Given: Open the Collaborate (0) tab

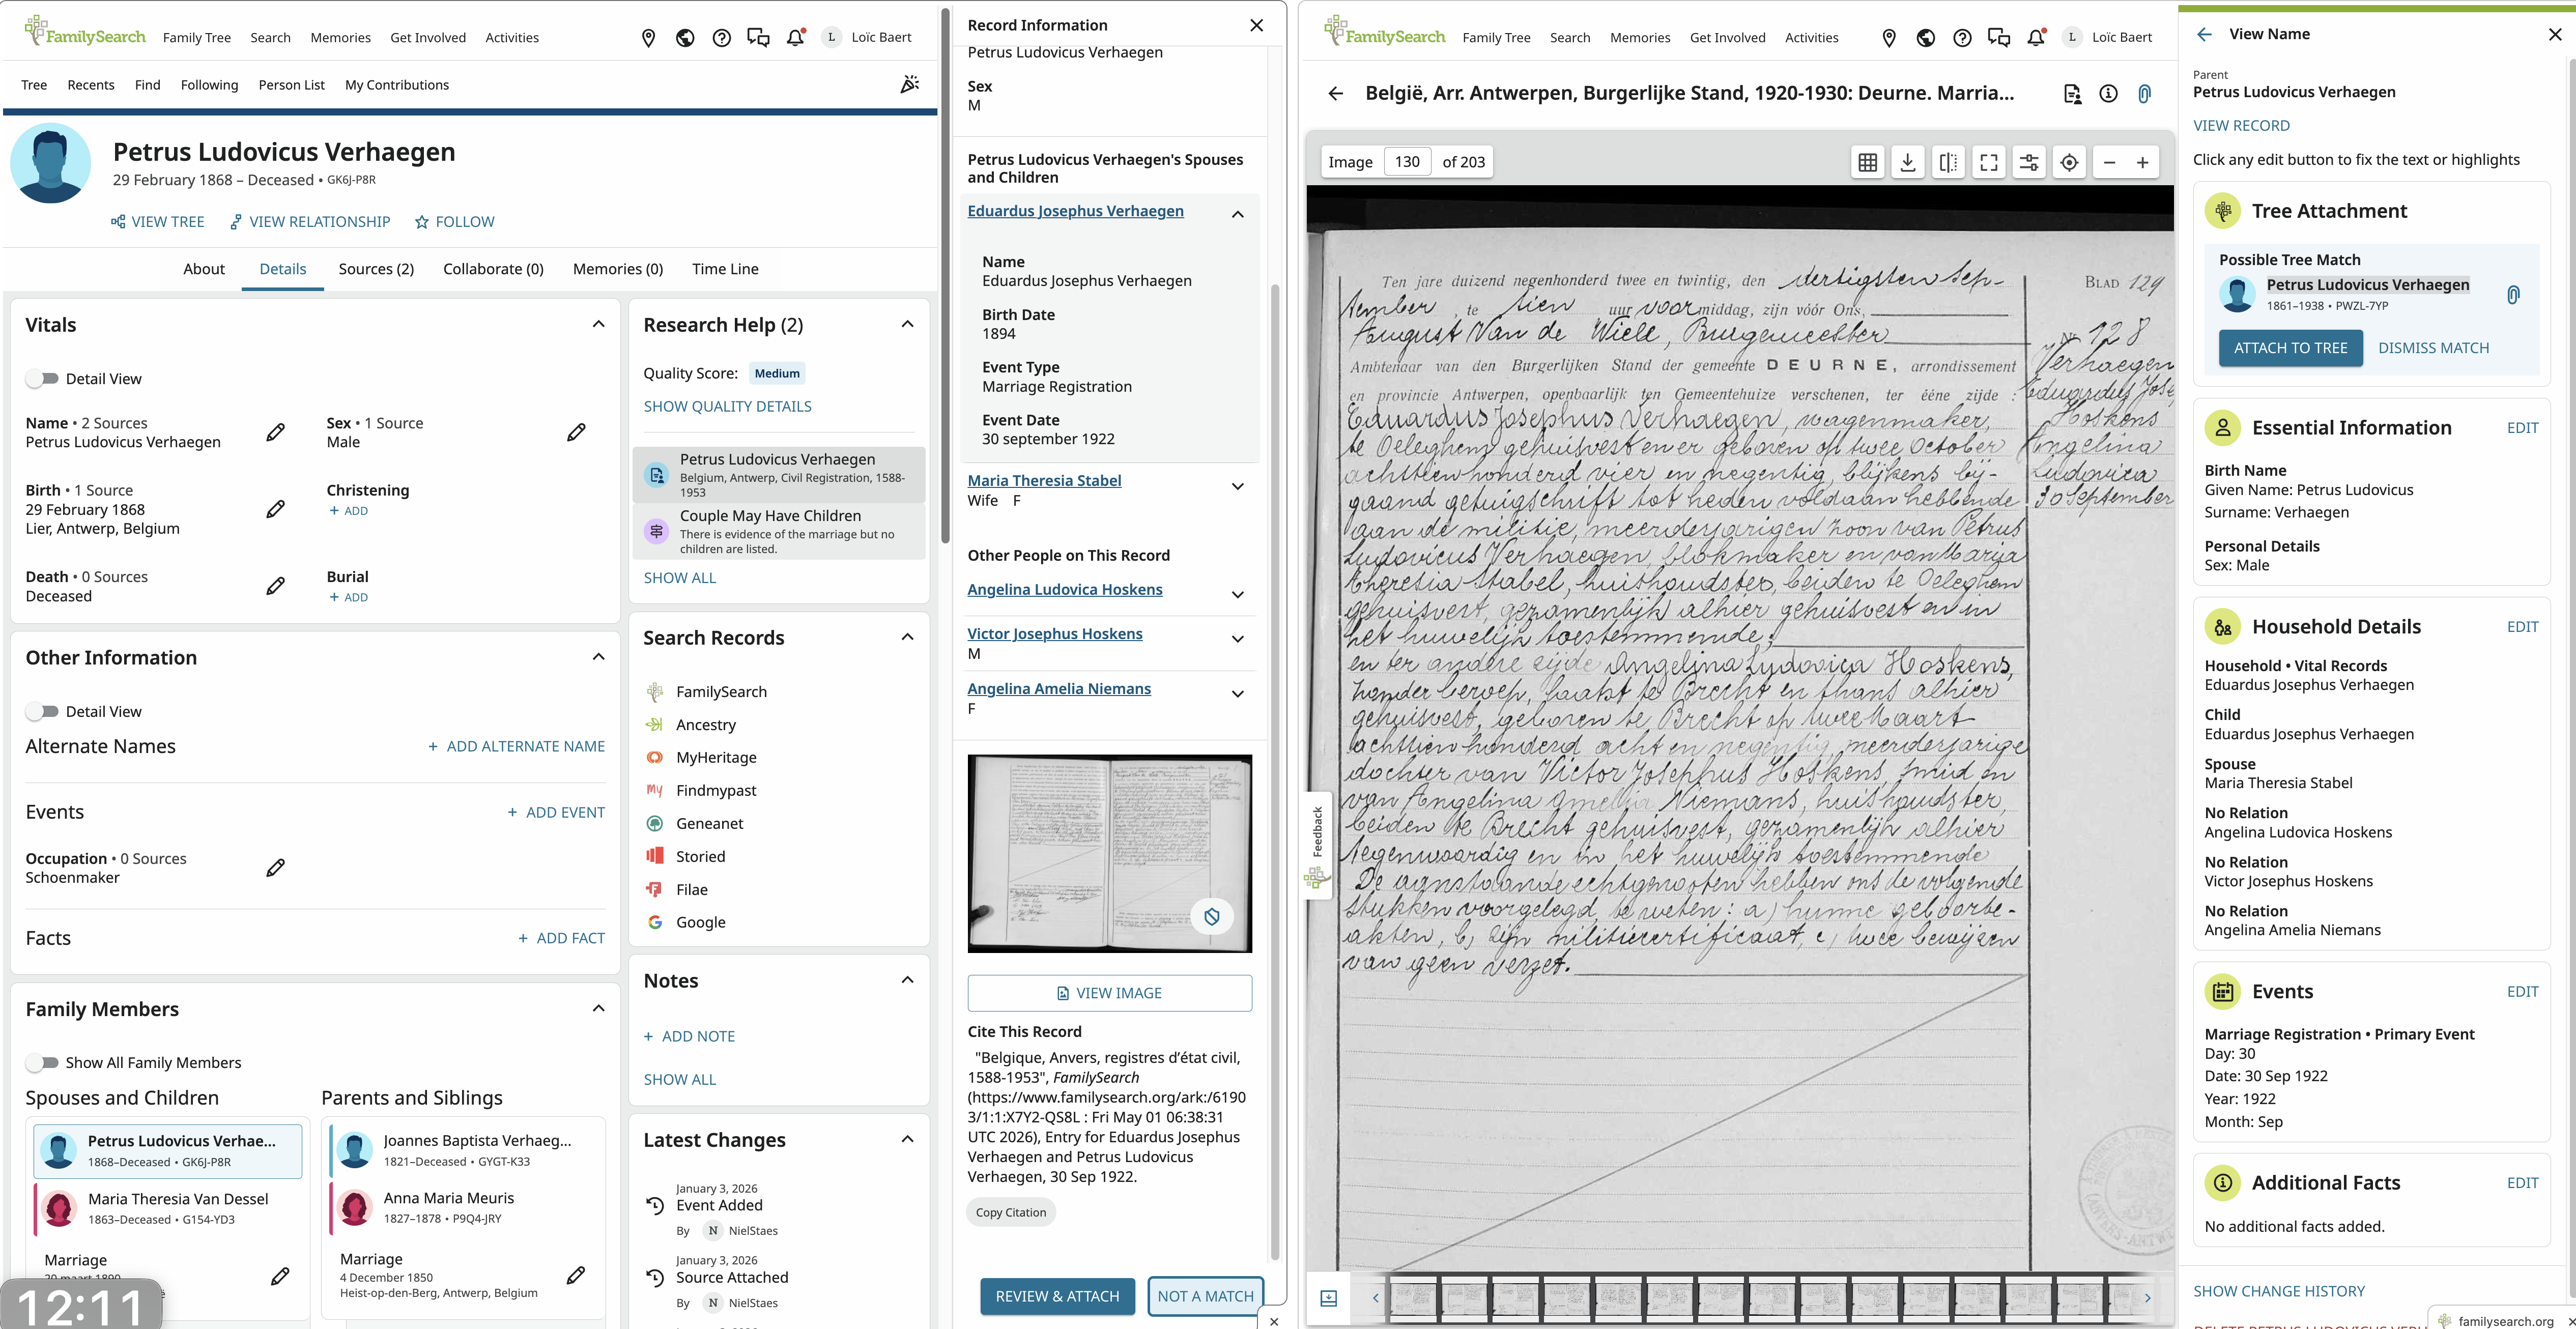Looking at the screenshot, I should pyautogui.click(x=493, y=269).
